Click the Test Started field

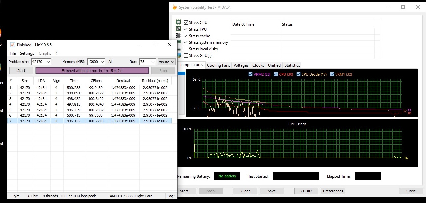coord(296,176)
